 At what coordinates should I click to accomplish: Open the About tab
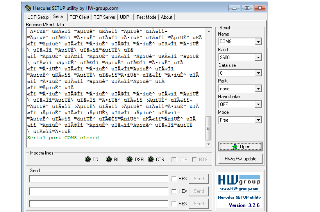[x=166, y=17]
